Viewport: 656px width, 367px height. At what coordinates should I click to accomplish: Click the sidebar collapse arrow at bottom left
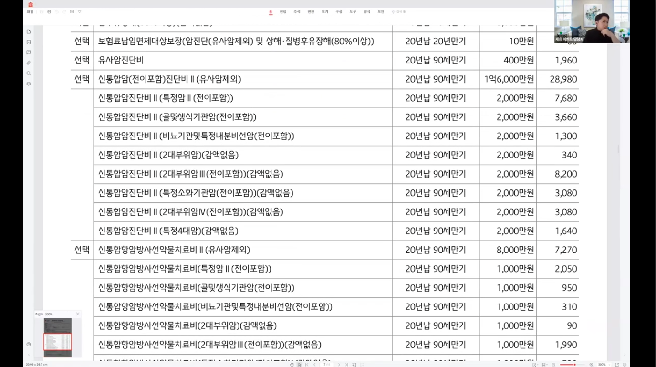(29, 355)
